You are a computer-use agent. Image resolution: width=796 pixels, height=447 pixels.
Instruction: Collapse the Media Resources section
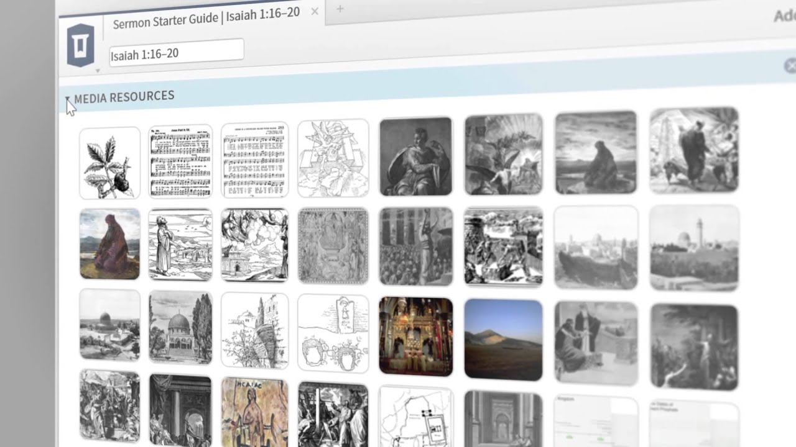pos(68,99)
